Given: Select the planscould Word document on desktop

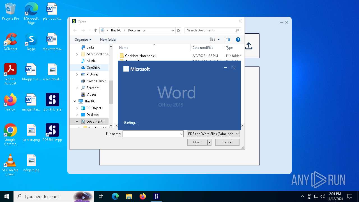Looking at the screenshot, I should pos(52,12).
